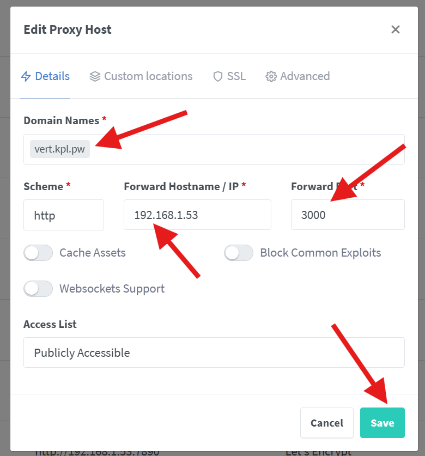
Task: Enable Websockets Support switch
Action: click(38, 288)
